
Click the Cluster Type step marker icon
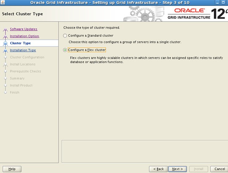(x=5, y=43)
